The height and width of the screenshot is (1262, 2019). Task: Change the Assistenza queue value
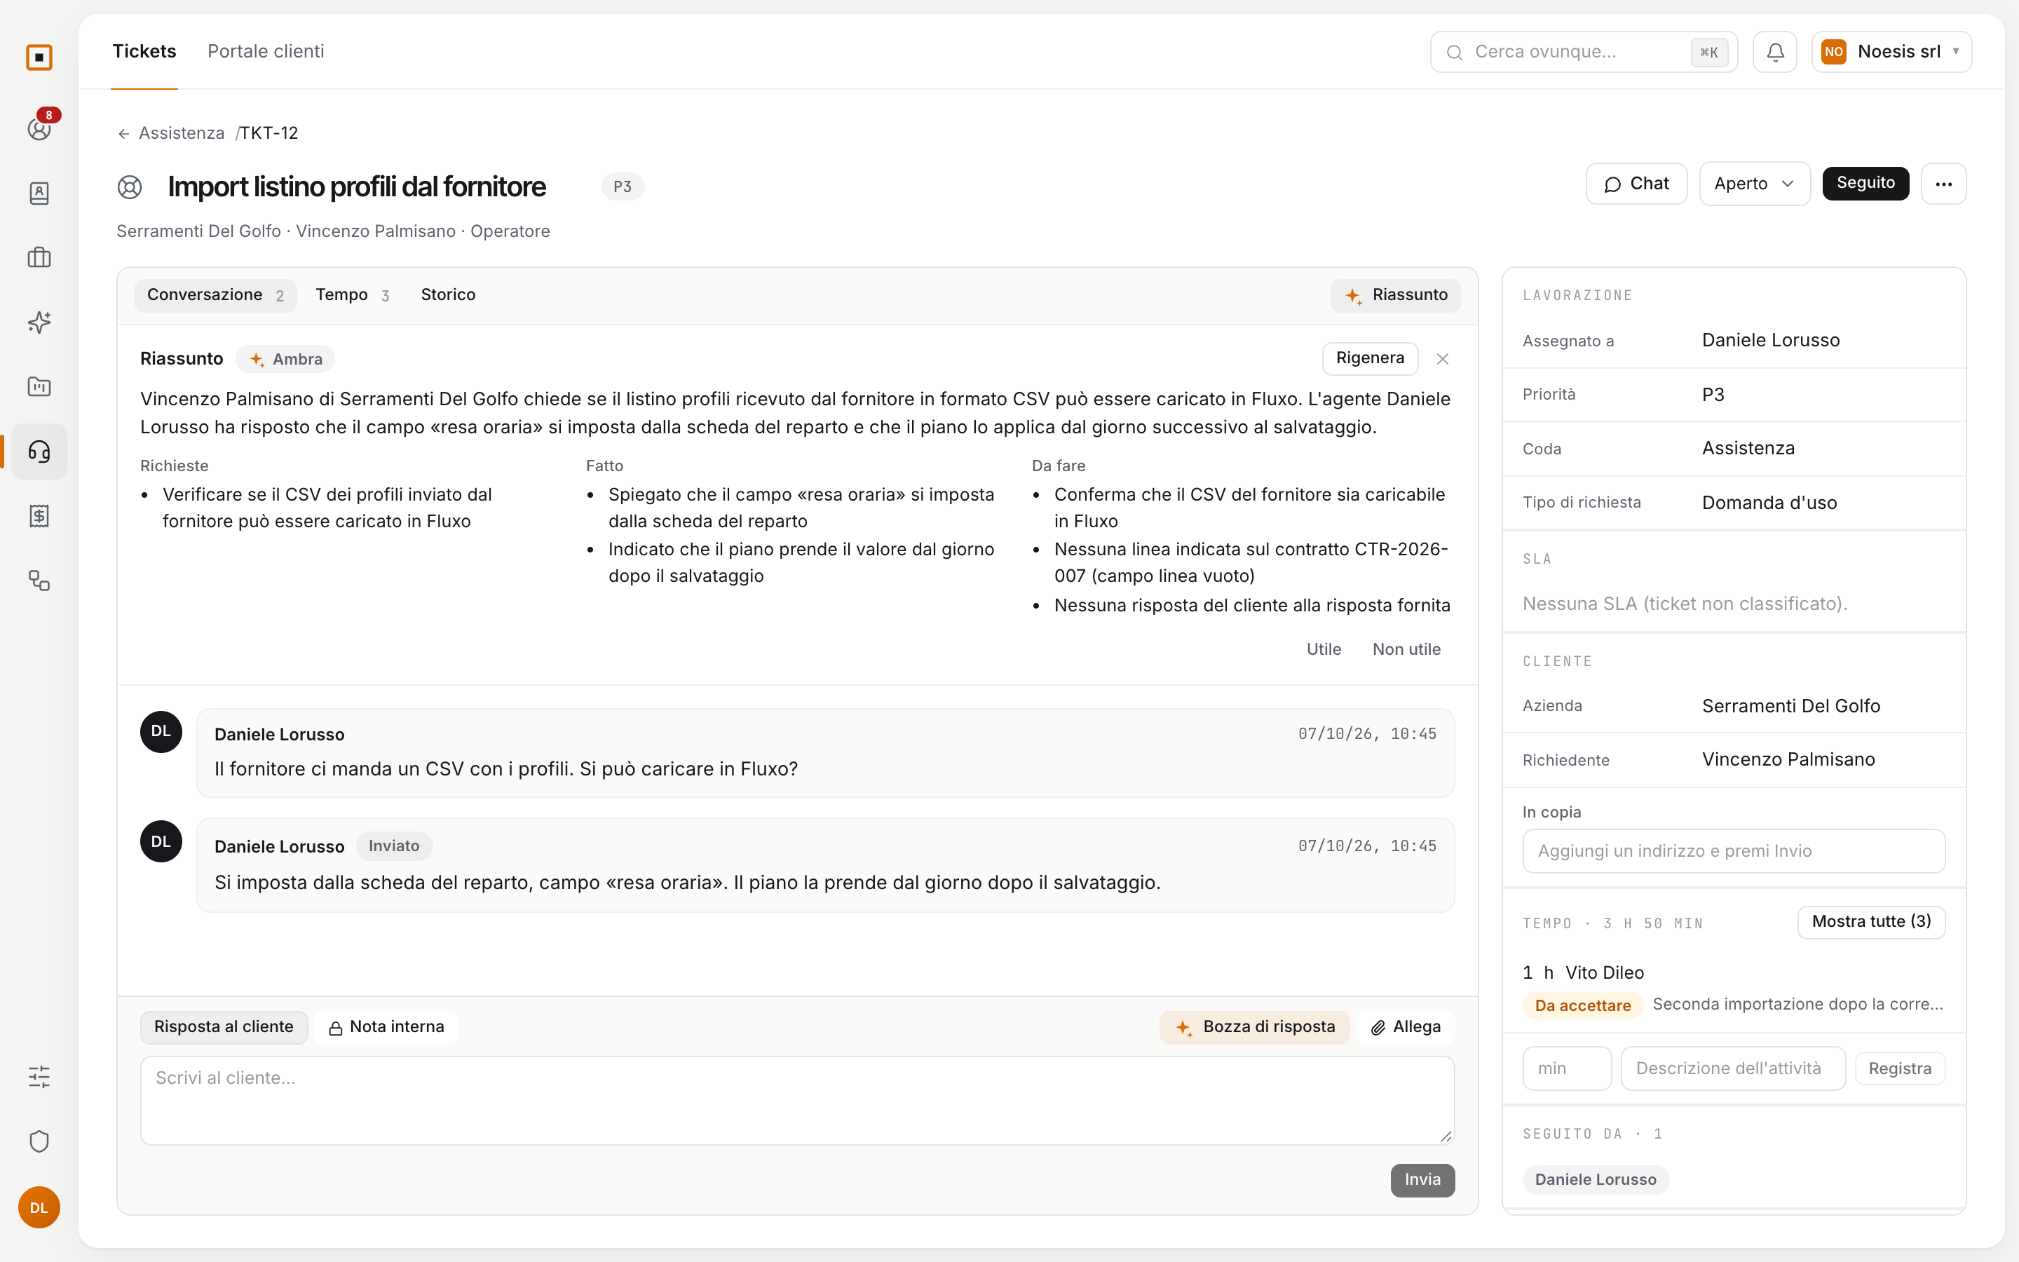click(1748, 448)
